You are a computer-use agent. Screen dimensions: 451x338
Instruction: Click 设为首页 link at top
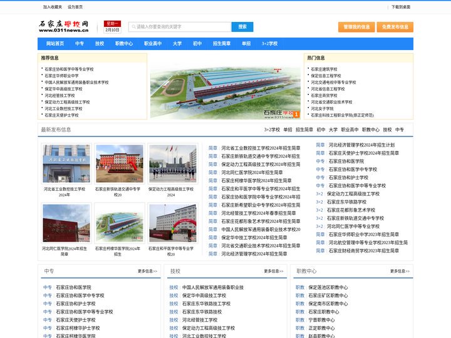[x=75, y=7]
